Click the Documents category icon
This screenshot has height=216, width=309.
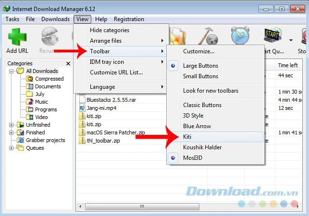point(30,86)
